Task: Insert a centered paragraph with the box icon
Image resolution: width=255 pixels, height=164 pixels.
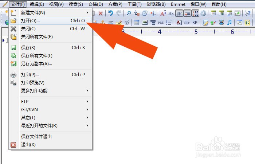Action: point(145,23)
